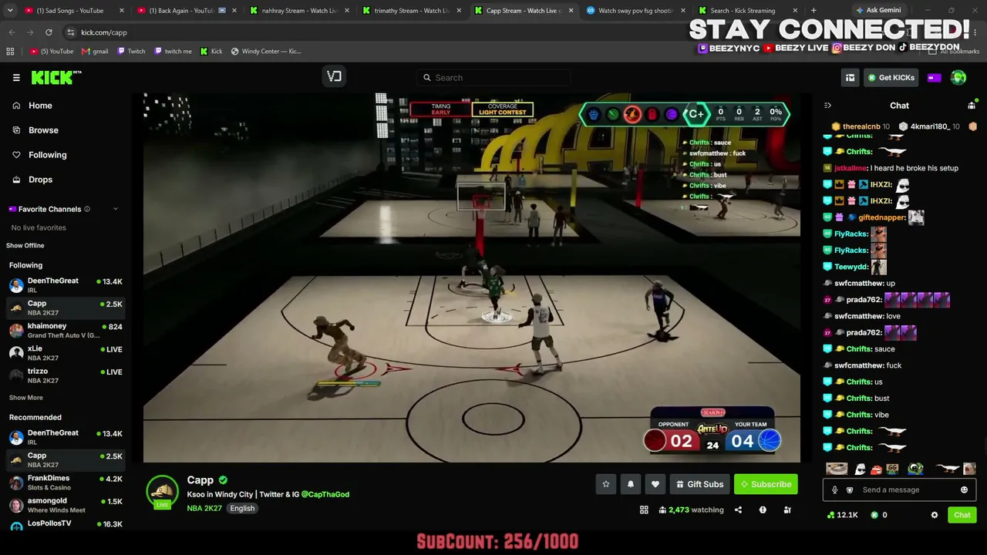Open Following in the sidebar
Image resolution: width=987 pixels, height=555 pixels.
66,155
